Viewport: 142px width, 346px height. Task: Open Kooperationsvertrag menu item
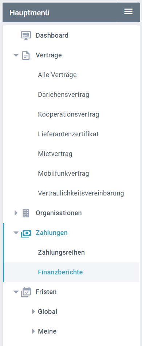pos(68,114)
